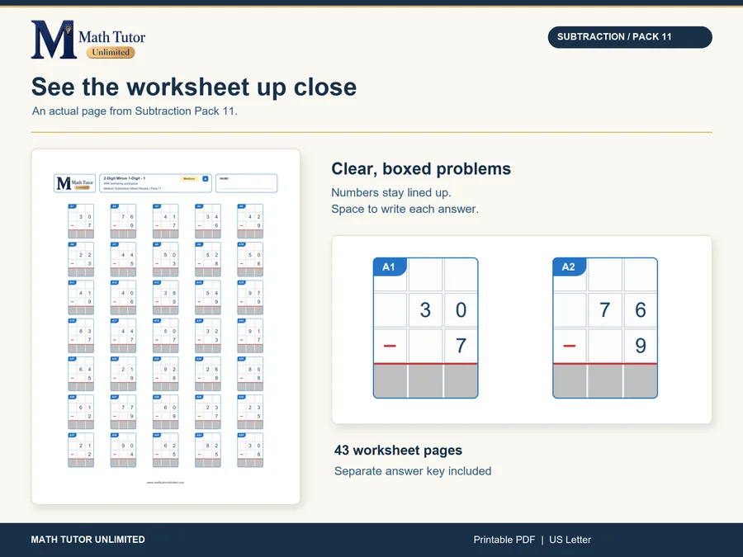The image size is (743, 557).
Task: Click the Math Tutor Unlimited logo at top
Action: tap(88, 40)
